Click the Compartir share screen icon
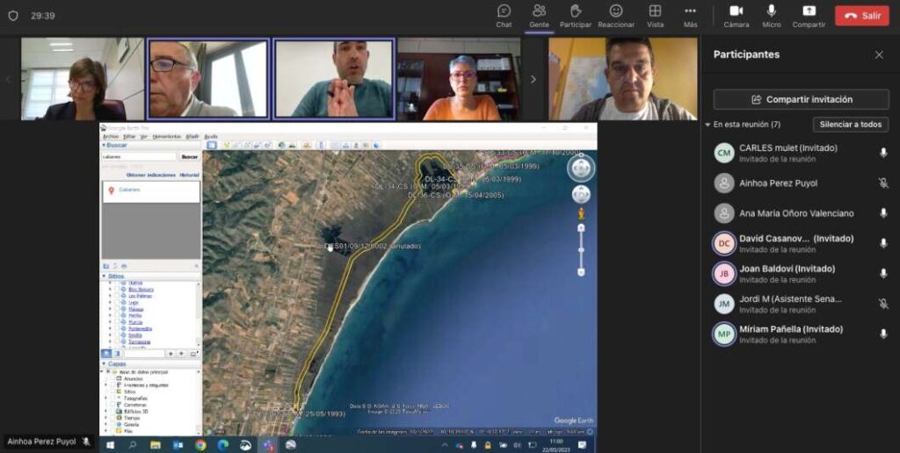This screenshot has width=900, height=453. click(809, 15)
